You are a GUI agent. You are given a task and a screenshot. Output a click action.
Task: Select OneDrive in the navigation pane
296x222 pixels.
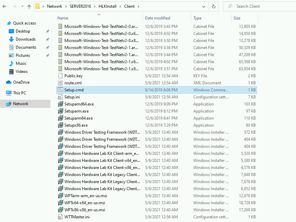point(21,82)
